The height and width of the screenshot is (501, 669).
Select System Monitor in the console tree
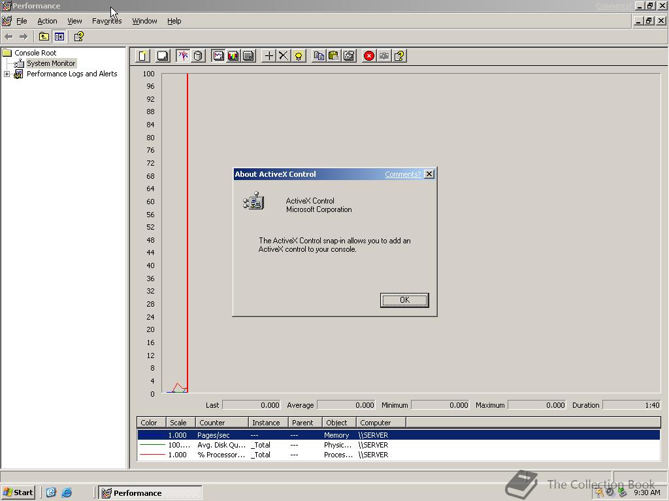pos(50,63)
